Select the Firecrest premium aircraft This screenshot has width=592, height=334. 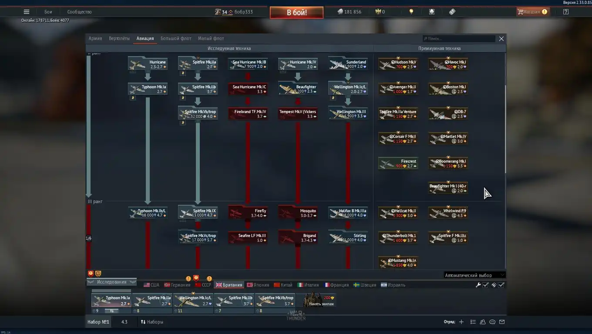(x=398, y=164)
